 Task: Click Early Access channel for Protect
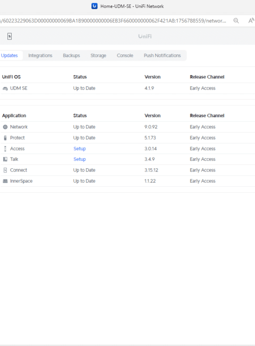tap(202, 138)
